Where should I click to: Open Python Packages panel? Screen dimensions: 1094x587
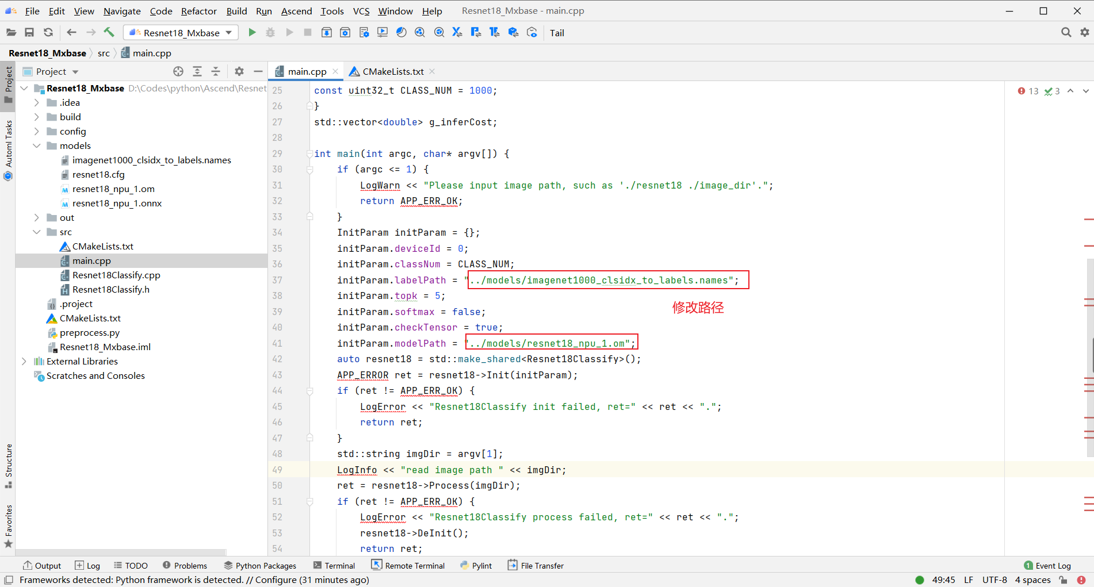tap(260, 566)
